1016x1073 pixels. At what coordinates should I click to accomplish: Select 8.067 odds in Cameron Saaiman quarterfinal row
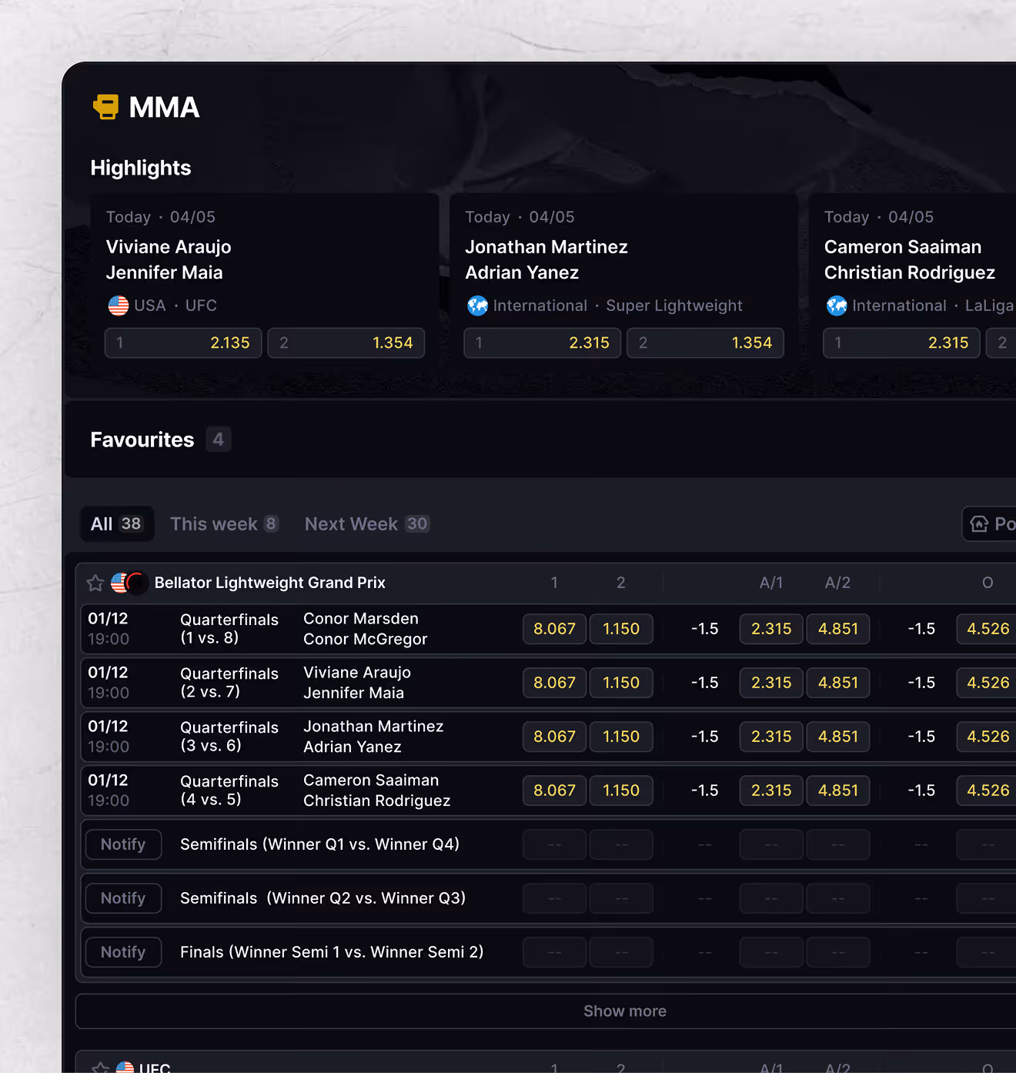point(555,791)
